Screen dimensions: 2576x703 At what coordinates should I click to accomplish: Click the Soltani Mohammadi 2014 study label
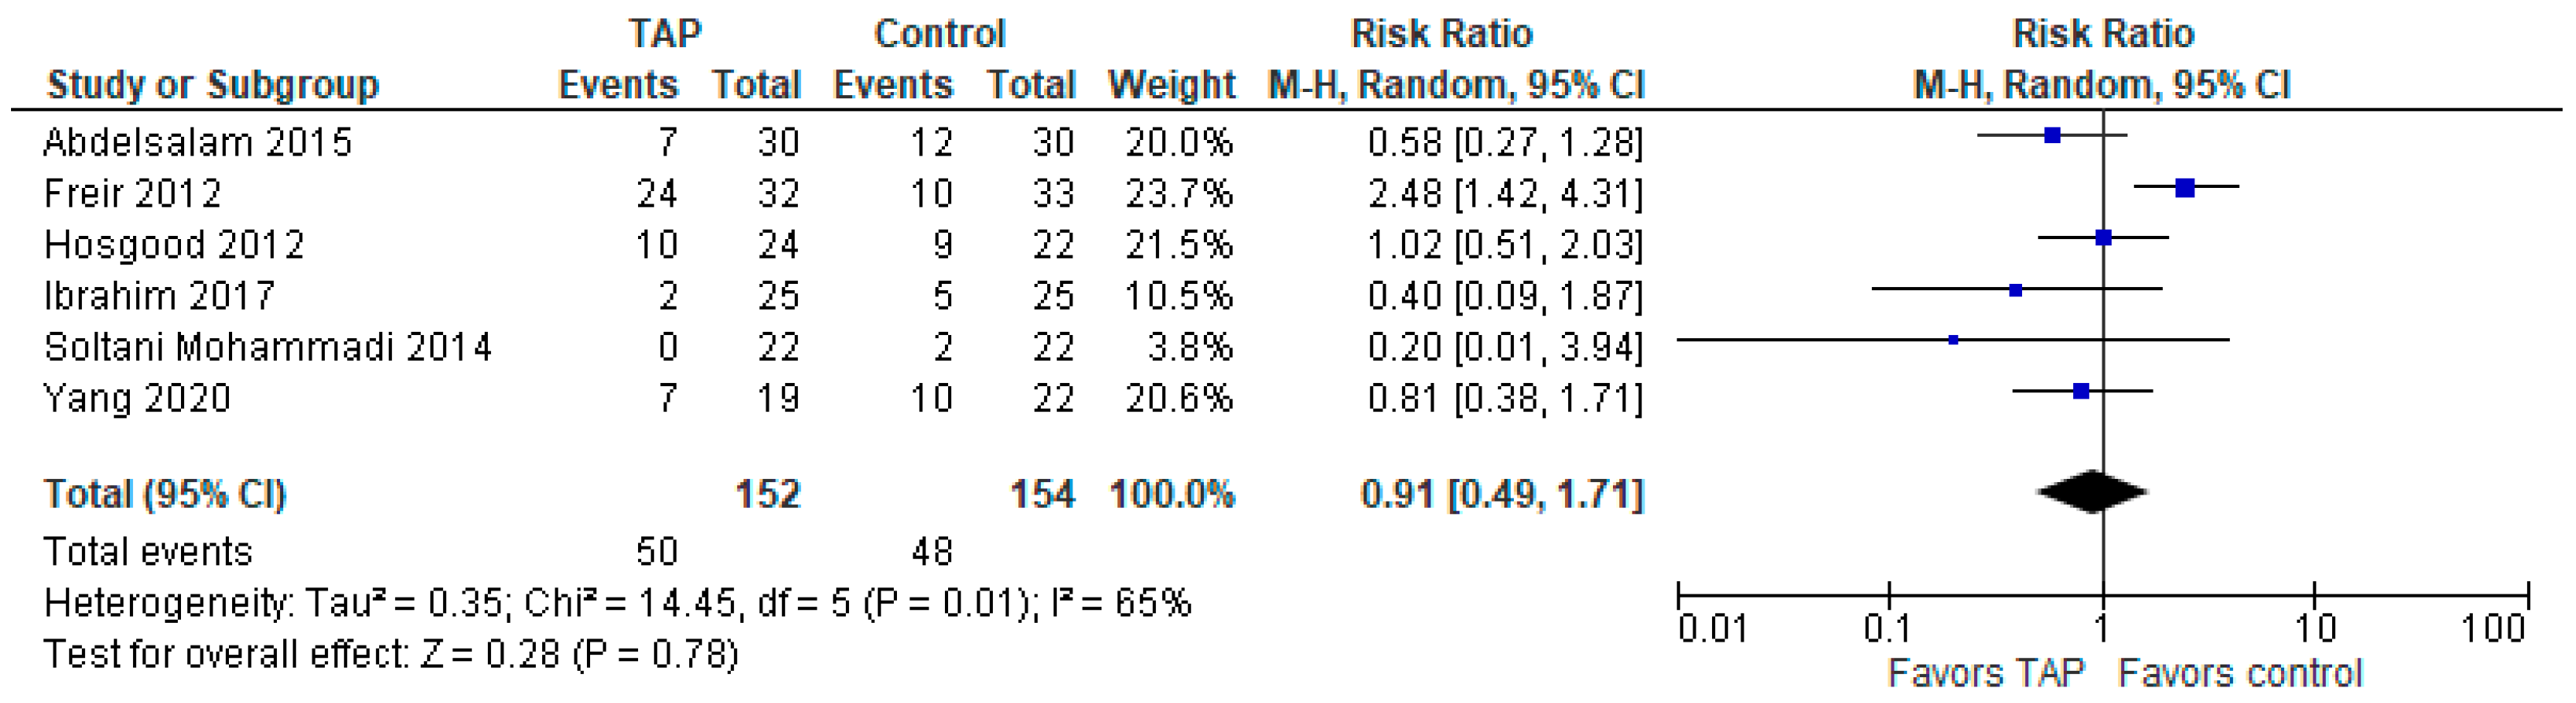(x=268, y=347)
